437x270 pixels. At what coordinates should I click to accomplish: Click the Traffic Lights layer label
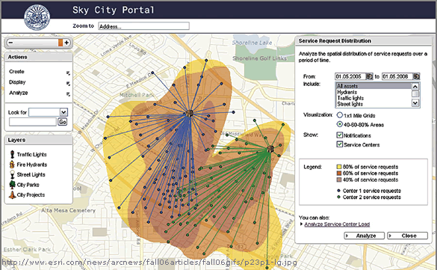coord(32,155)
